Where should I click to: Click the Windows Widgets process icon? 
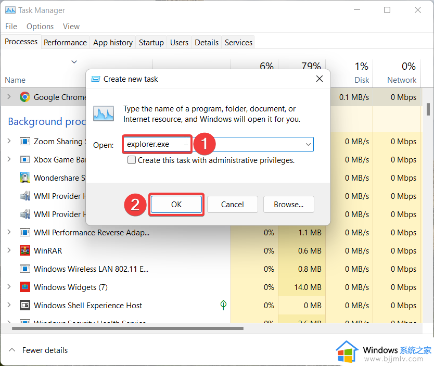25,287
